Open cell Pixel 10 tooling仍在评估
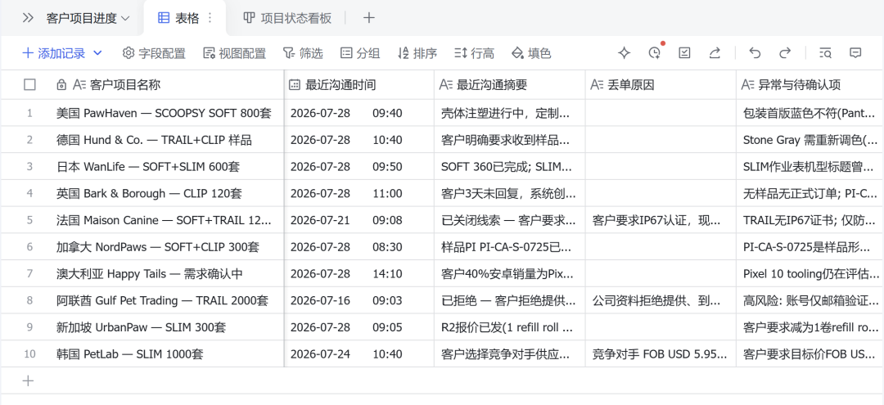The width and height of the screenshot is (884, 405). coord(810,273)
